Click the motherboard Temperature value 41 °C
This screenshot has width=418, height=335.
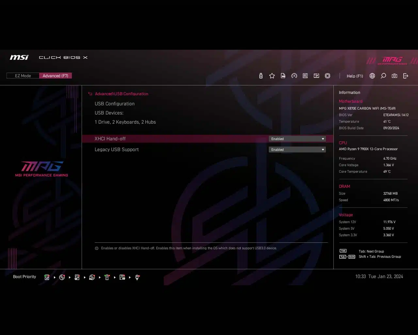click(x=387, y=122)
